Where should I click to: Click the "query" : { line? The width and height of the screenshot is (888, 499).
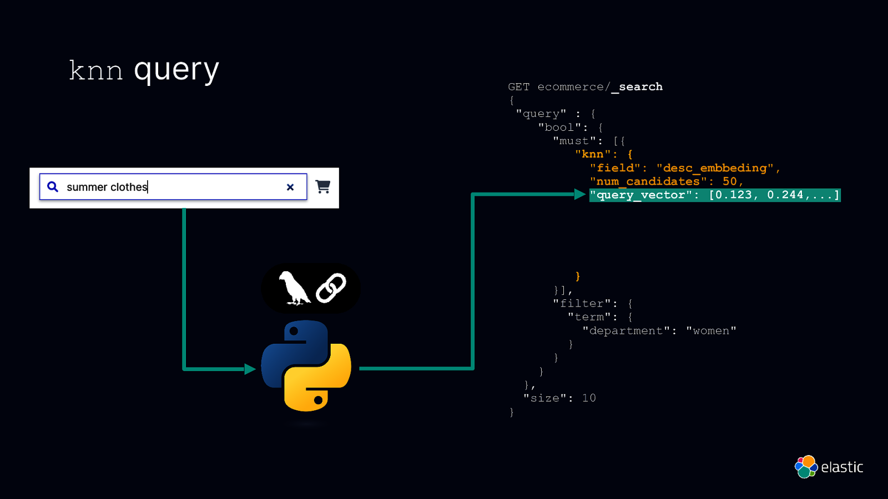click(556, 114)
